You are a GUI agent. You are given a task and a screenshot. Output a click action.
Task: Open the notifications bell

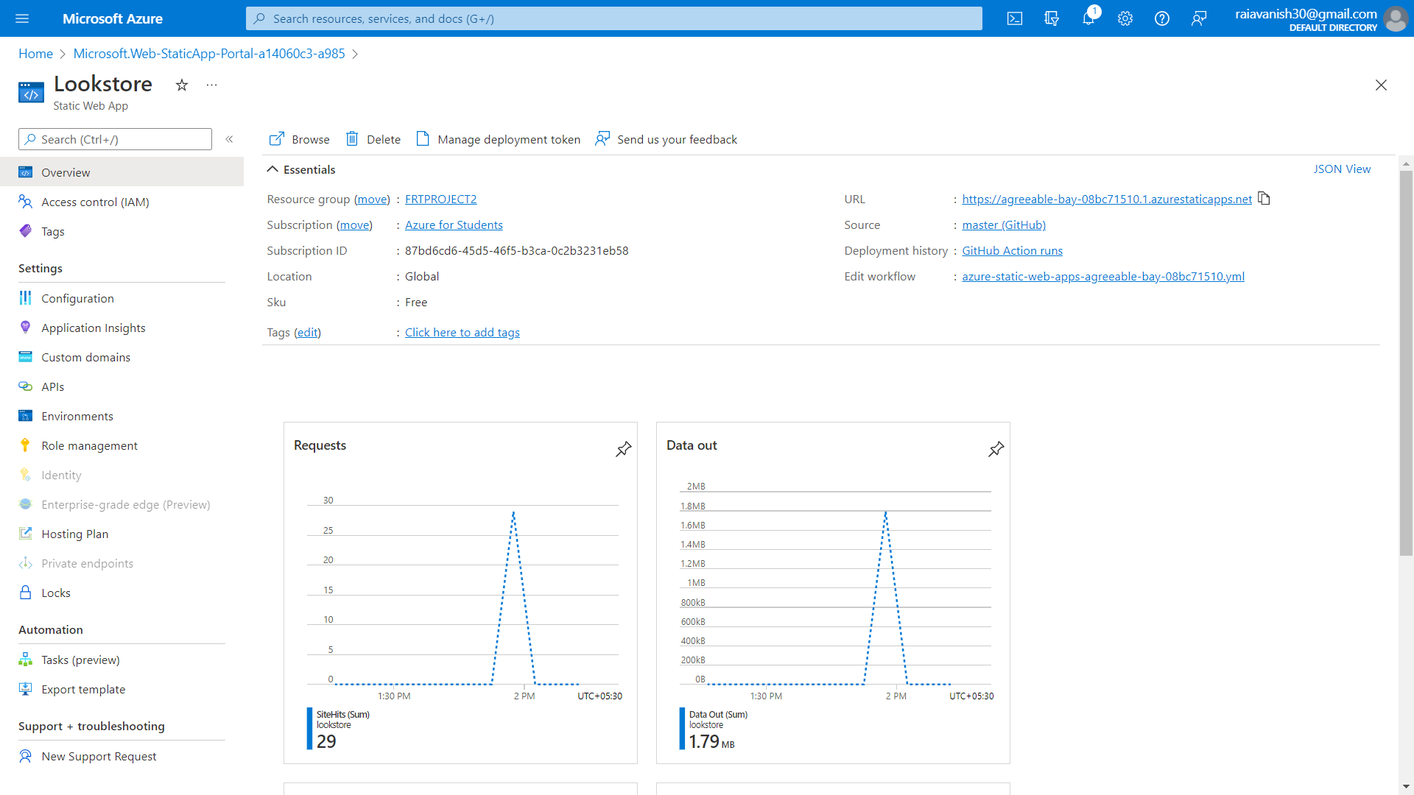click(x=1088, y=18)
